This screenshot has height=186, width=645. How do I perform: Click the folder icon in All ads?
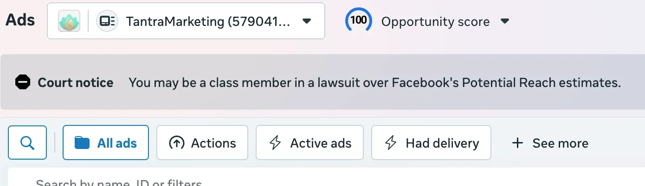pyautogui.click(x=82, y=143)
